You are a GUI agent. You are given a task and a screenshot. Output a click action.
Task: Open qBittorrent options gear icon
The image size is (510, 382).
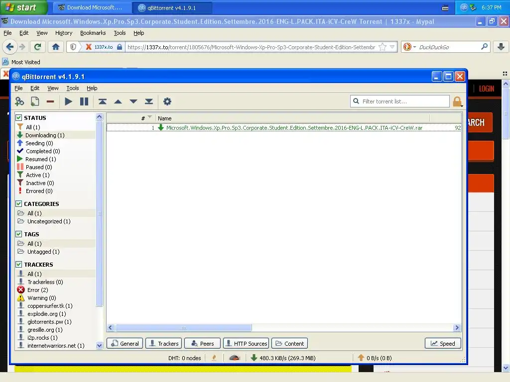(167, 101)
